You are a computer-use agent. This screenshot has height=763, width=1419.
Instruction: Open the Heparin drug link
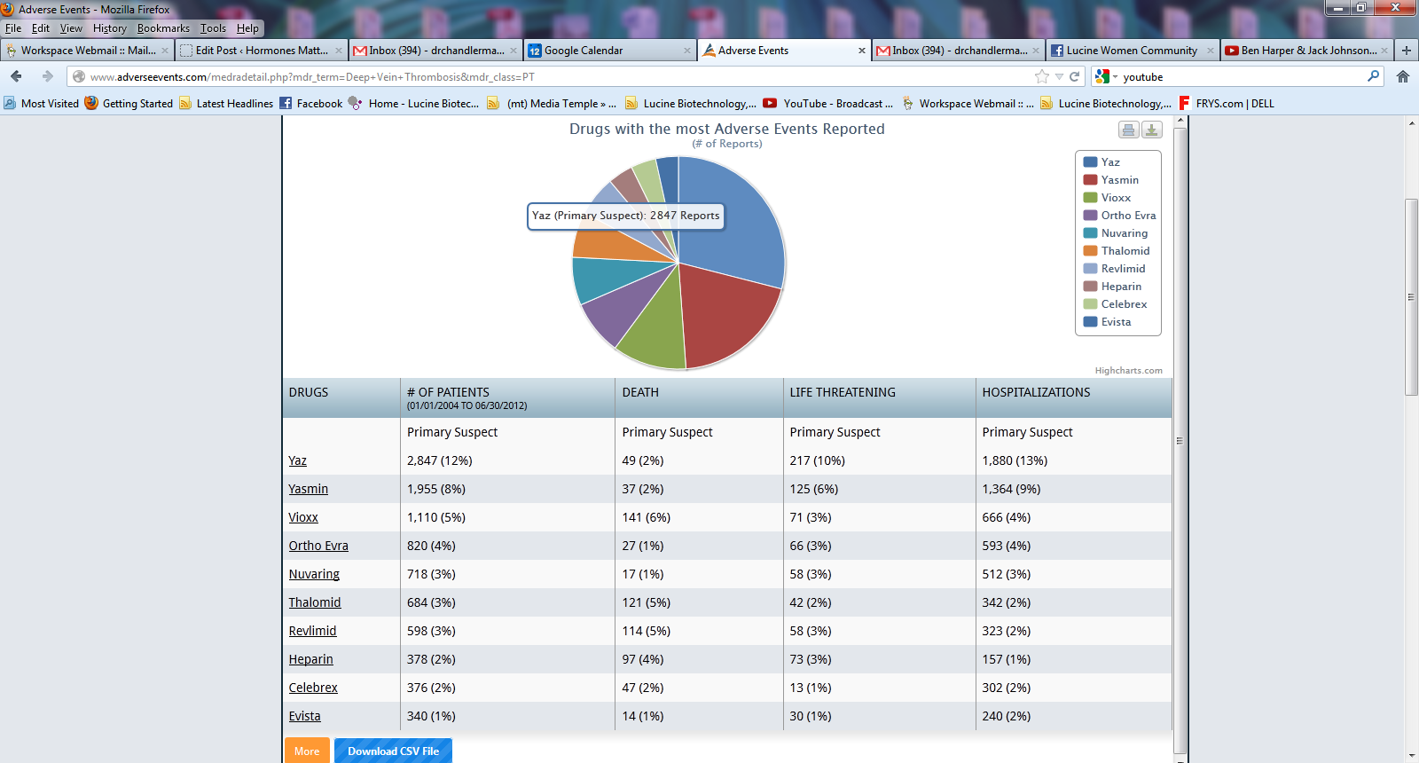310,659
